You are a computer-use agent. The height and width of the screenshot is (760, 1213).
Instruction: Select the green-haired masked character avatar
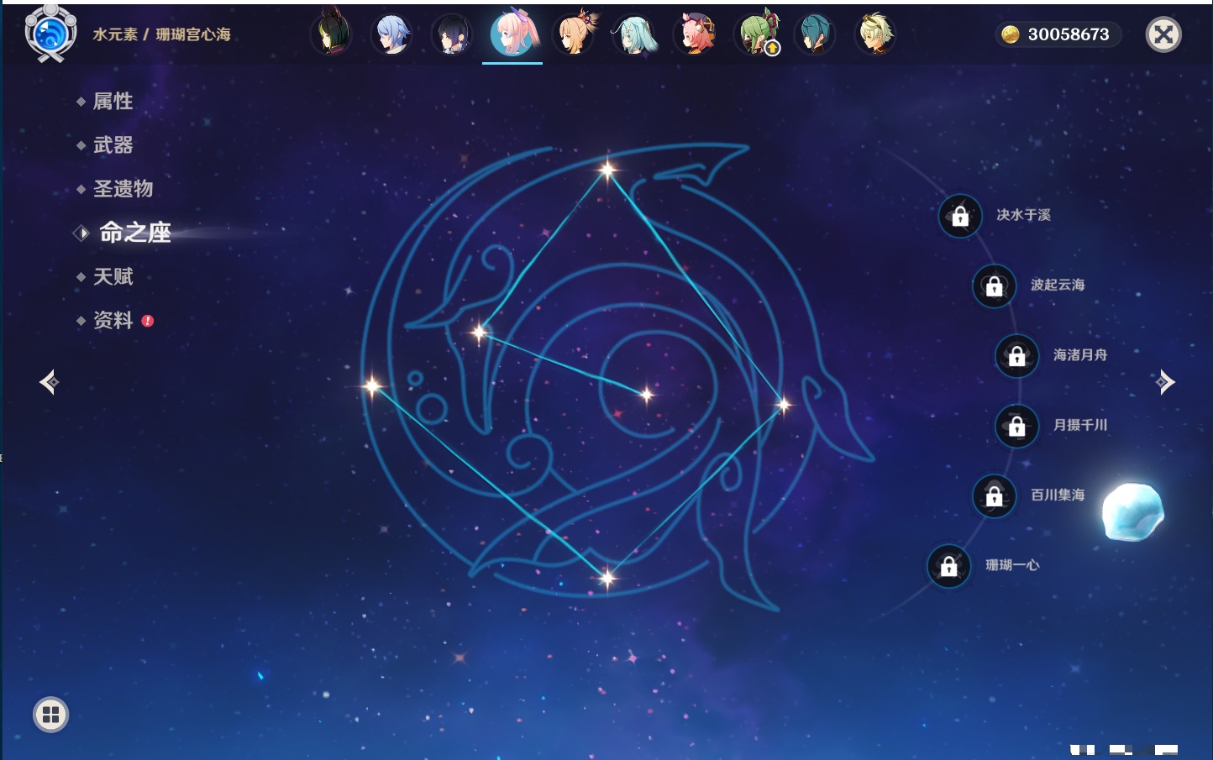(x=756, y=34)
